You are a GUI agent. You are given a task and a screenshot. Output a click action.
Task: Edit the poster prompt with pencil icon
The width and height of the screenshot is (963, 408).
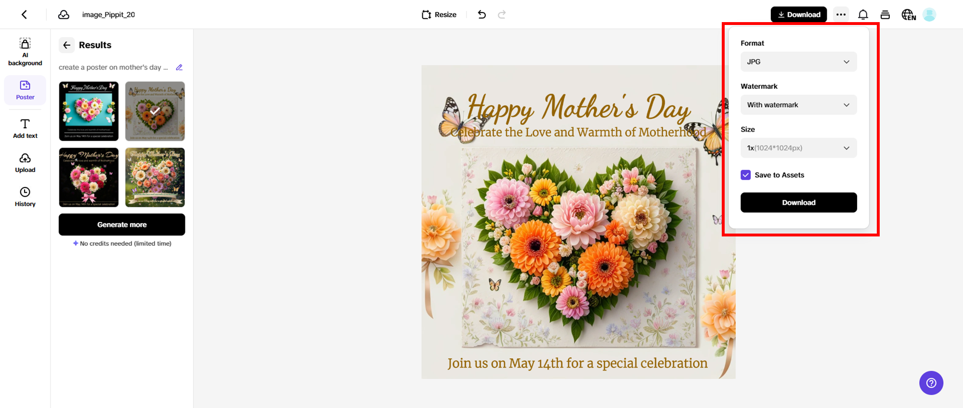point(179,67)
